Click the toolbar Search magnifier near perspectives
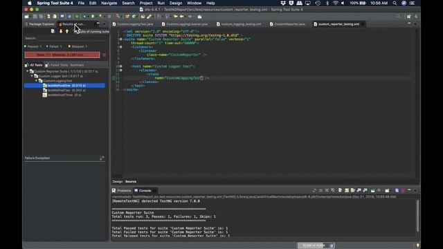 (399, 17)
